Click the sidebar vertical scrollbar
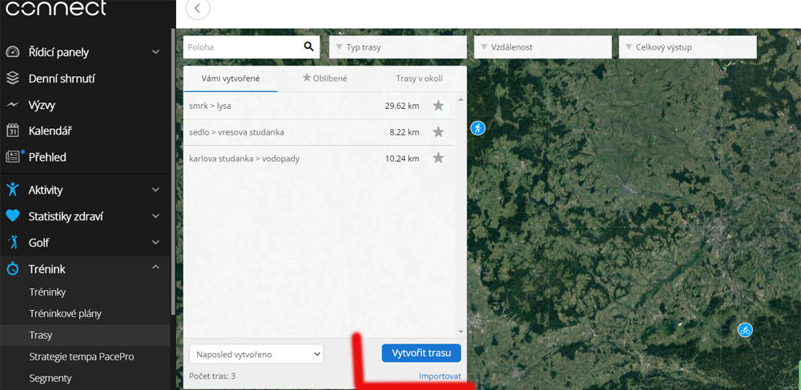The image size is (801, 390). point(173,171)
